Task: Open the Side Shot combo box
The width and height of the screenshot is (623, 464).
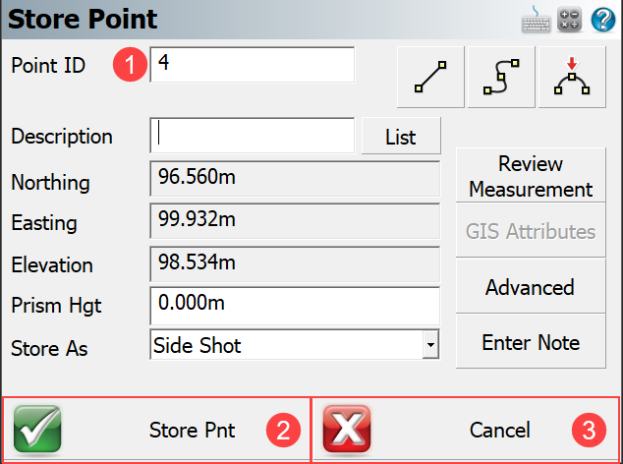Action: pos(295,344)
